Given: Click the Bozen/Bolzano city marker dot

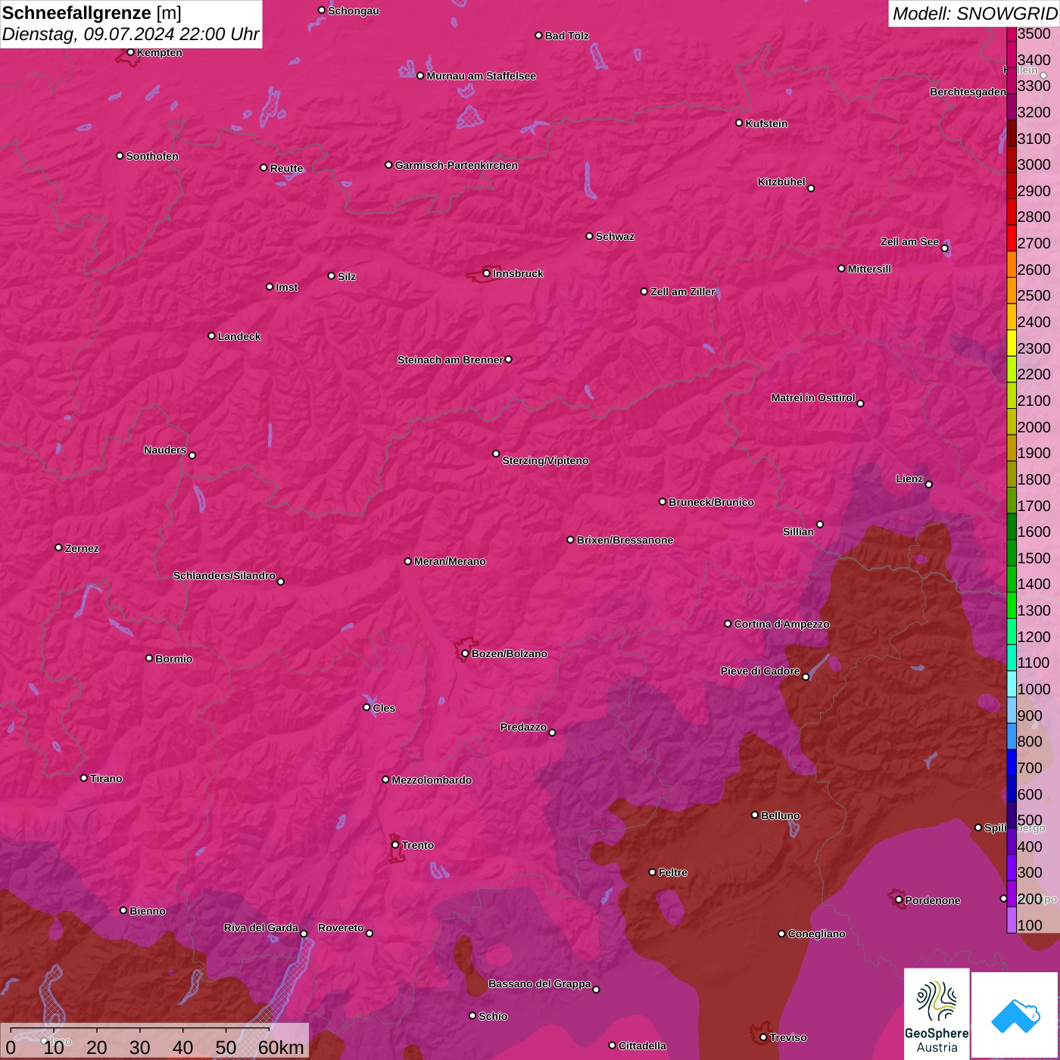Looking at the screenshot, I should point(465,653).
